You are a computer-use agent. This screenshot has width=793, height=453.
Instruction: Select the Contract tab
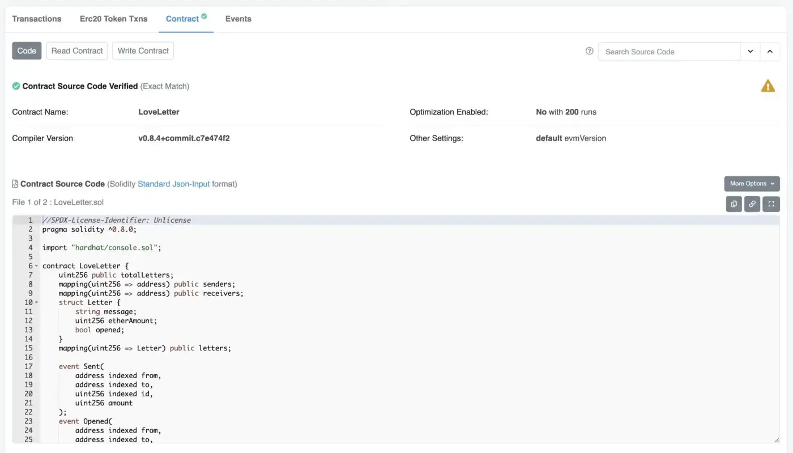point(182,19)
